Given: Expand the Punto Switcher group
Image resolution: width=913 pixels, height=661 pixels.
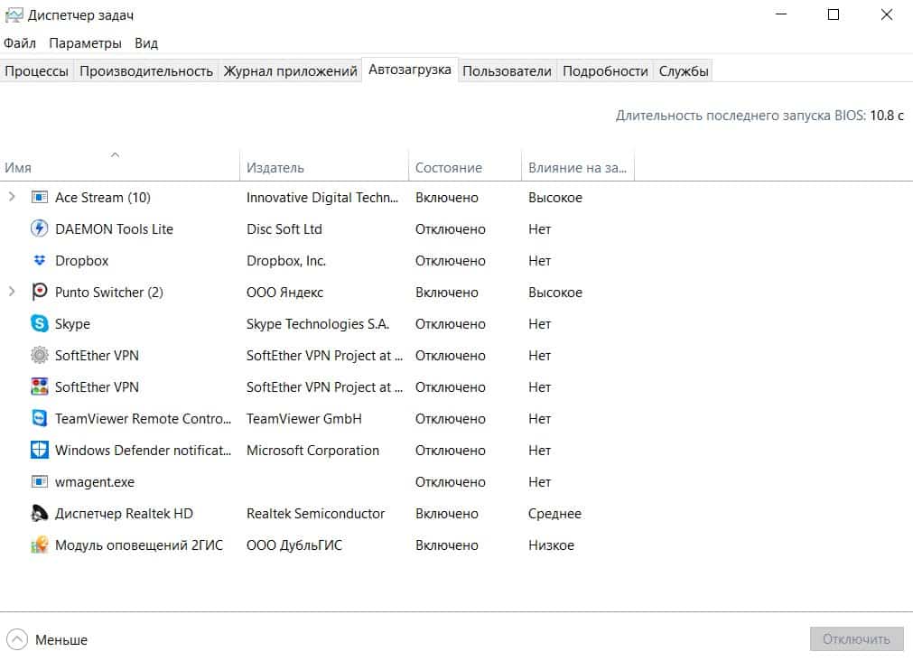Looking at the screenshot, I should (x=12, y=292).
